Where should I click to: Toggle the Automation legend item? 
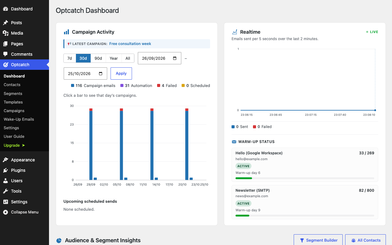(x=136, y=86)
